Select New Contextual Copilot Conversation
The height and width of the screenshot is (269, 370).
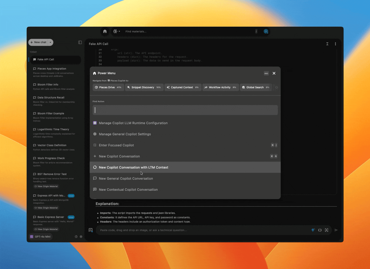[185, 189]
